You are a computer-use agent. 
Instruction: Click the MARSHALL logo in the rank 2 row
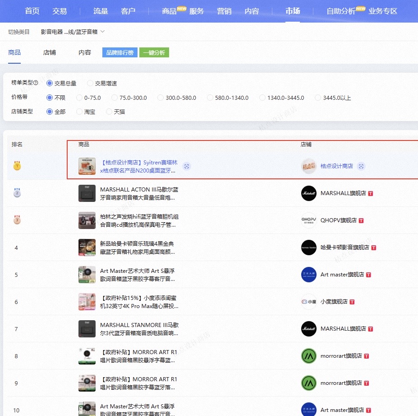tap(309, 193)
